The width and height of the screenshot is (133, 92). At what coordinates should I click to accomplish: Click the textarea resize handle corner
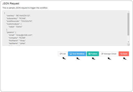[x=129, y=45]
